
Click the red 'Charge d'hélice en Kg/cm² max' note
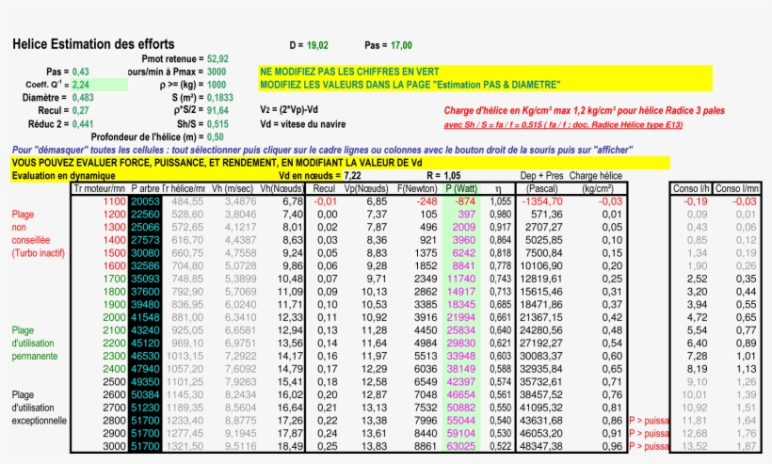point(584,111)
